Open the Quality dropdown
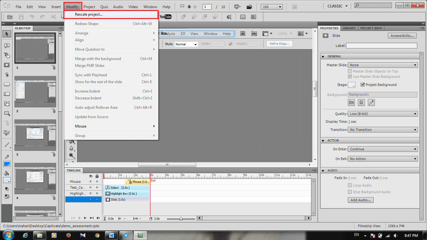This screenshot has height=240, width=427. tap(383, 114)
